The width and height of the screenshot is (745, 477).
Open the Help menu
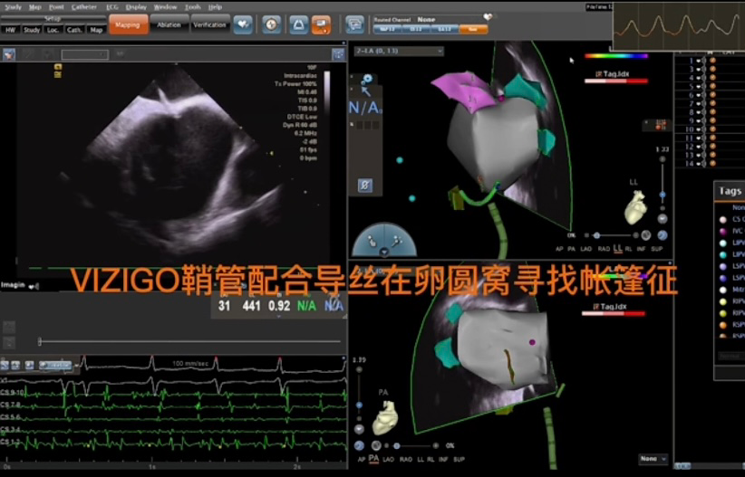click(215, 7)
